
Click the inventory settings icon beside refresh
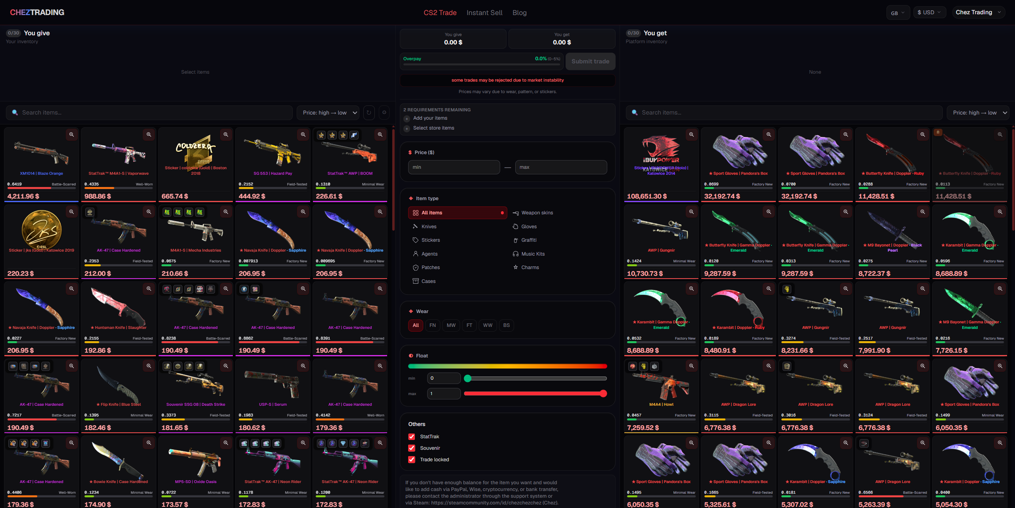[x=384, y=113]
